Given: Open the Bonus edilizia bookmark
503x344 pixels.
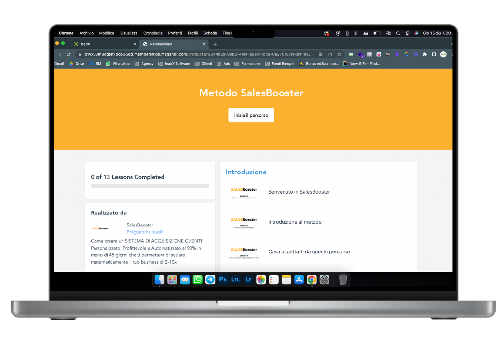Looking at the screenshot, I should (319, 64).
